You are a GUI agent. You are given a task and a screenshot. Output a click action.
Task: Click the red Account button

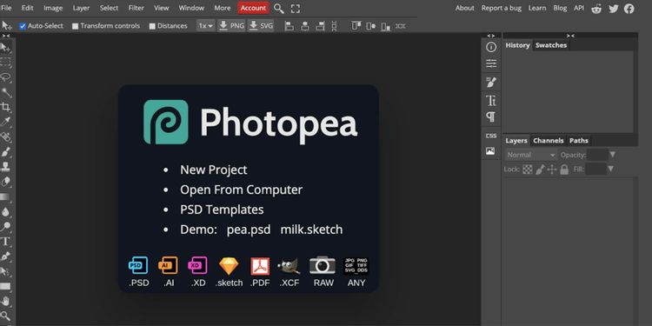click(x=253, y=8)
